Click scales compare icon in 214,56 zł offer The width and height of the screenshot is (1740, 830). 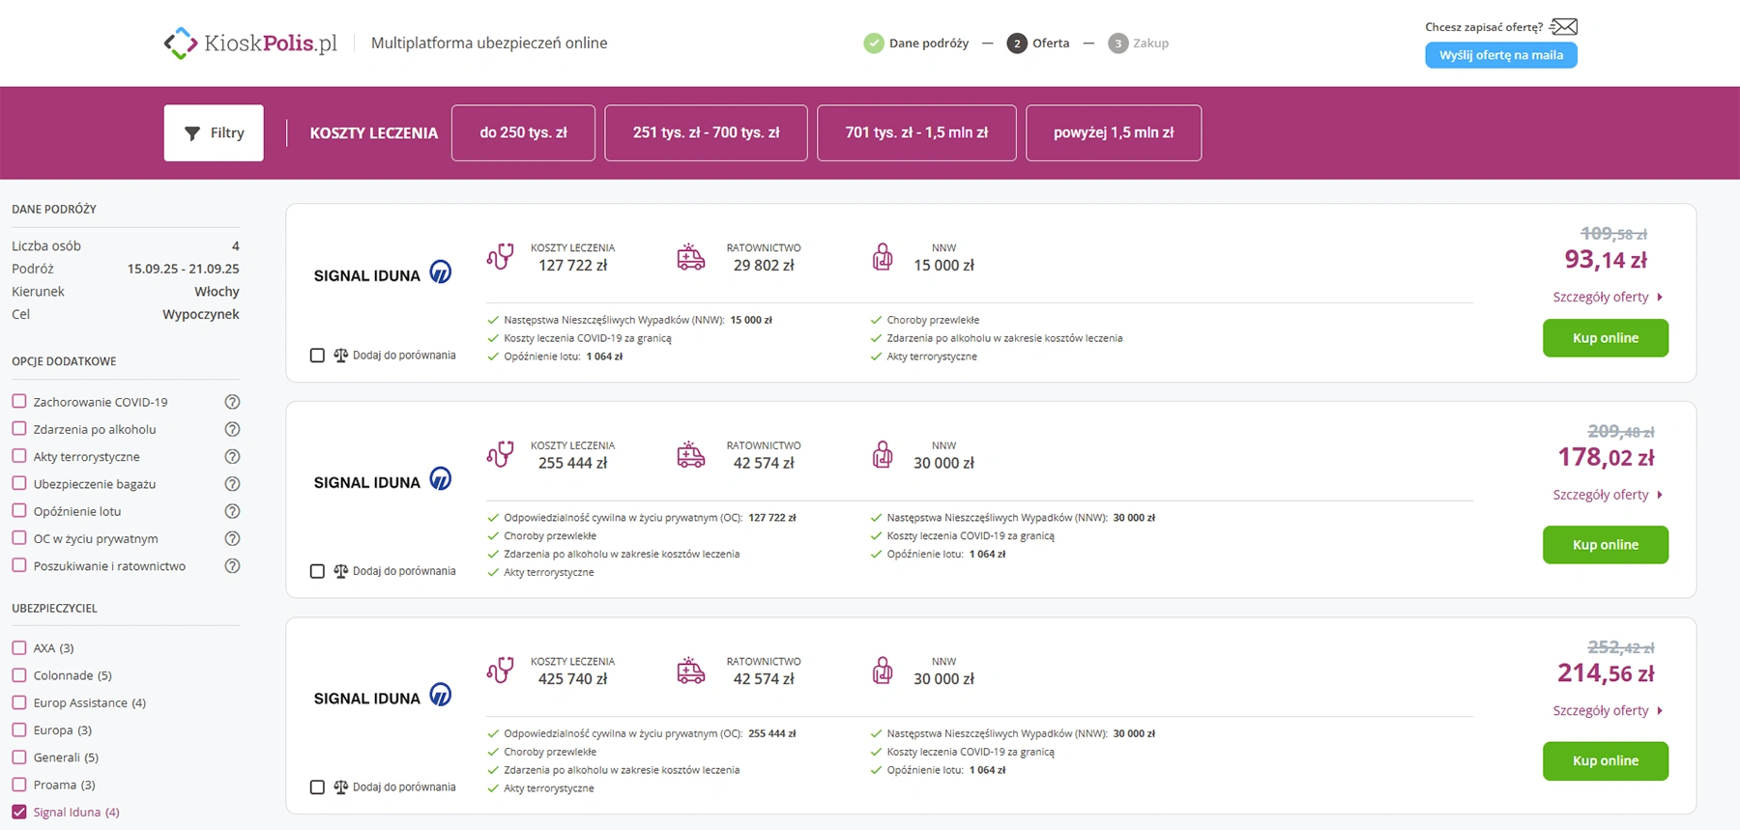pos(340,787)
